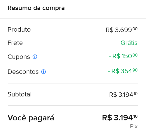Click the cents portion of the product price
This screenshot has width=146, height=131.
click(135, 29)
